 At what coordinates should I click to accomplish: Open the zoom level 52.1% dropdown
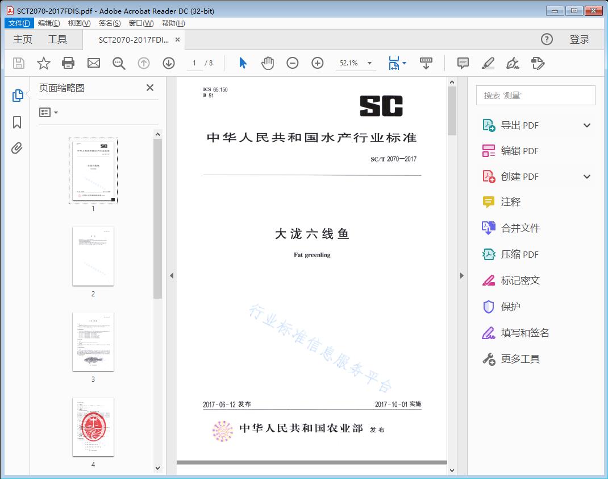(x=369, y=63)
